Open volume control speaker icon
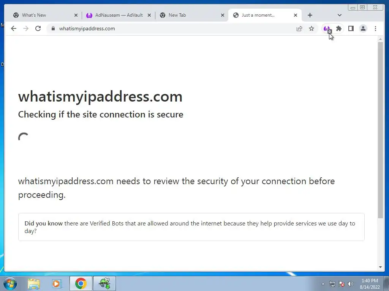Image resolution: width=389 pixels, height=291 pixels. click(x=351, y=284)
